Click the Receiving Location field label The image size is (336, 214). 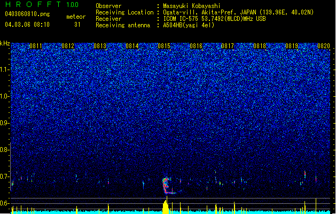(x=124, y=12)
